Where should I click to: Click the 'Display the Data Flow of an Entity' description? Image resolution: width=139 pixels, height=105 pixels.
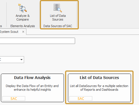click(x=32, y=88)
